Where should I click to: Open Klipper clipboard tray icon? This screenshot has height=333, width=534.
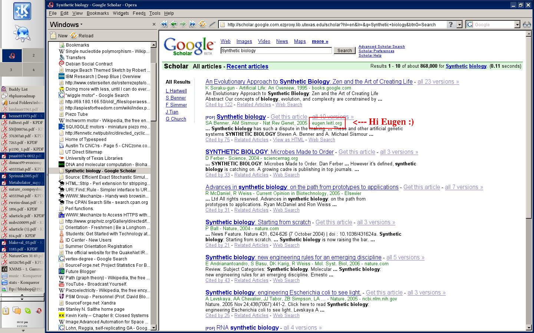pyautogui.click(x=6, y=311)
